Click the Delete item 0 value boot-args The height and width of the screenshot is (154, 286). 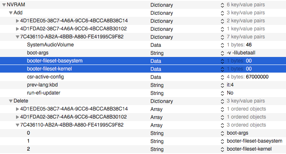237,133
